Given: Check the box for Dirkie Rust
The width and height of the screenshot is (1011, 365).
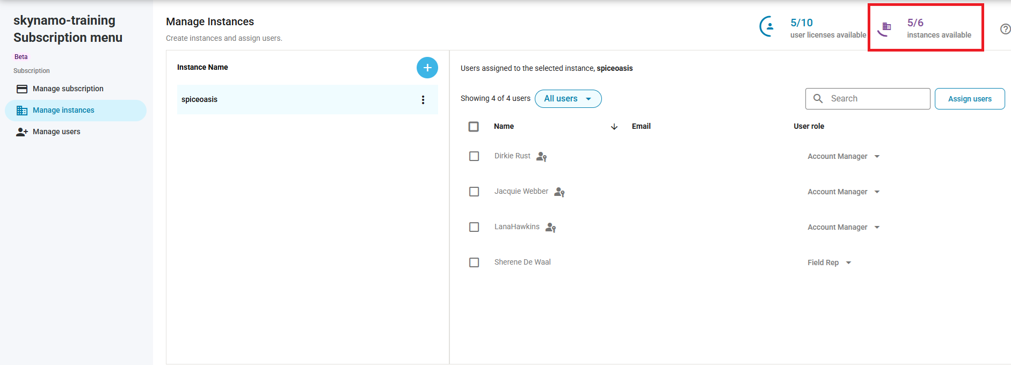Looking at the screenshot, I should tap(474, 156).
